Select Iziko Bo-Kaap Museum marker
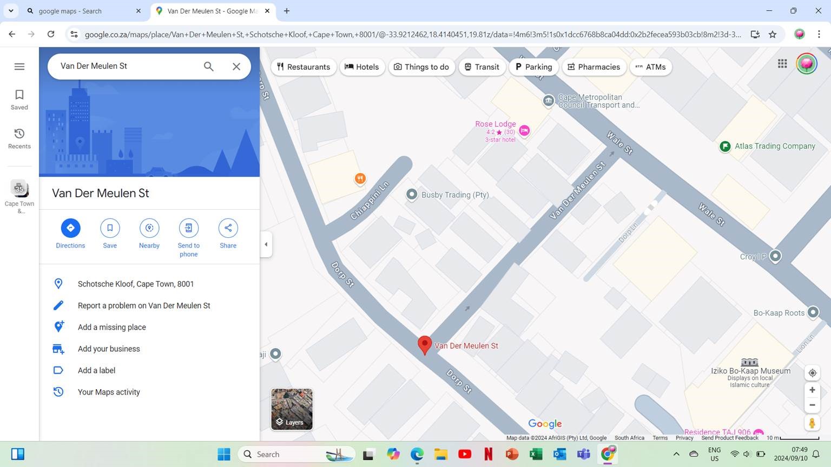Image resolution: width=831 pixels, height=467 pixels. (749, 362)
